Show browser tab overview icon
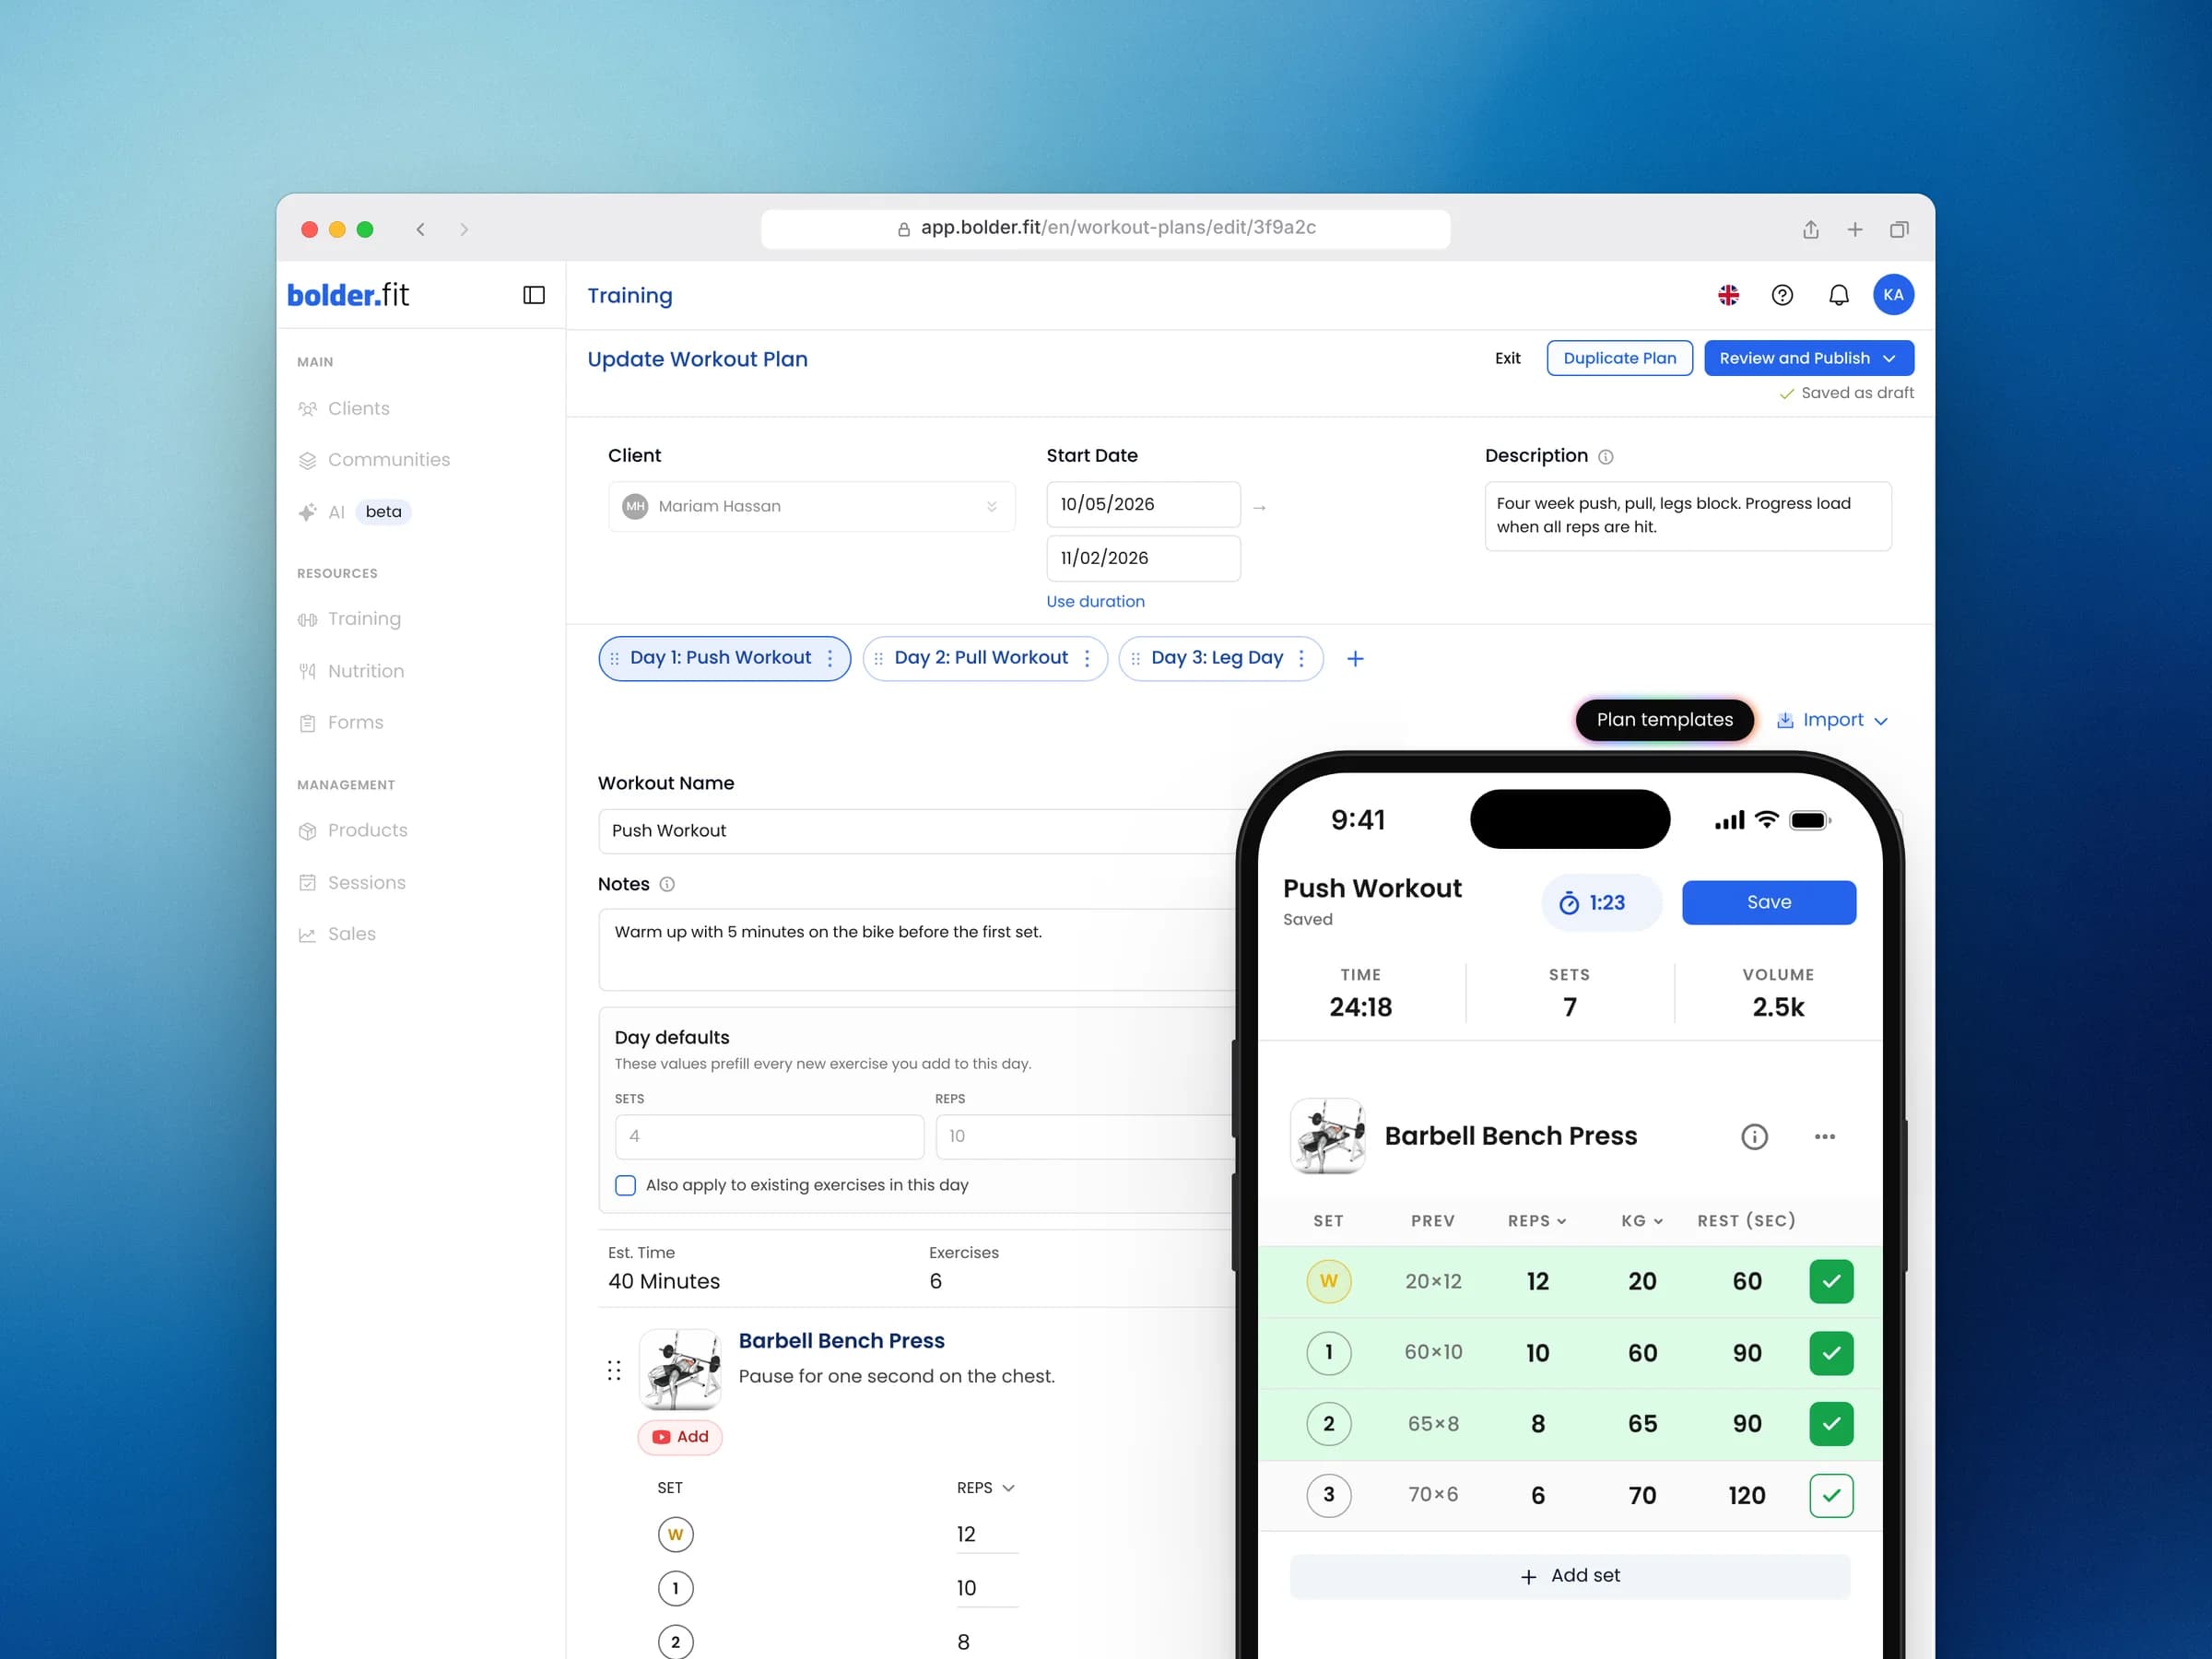 tap(1898, 230)
